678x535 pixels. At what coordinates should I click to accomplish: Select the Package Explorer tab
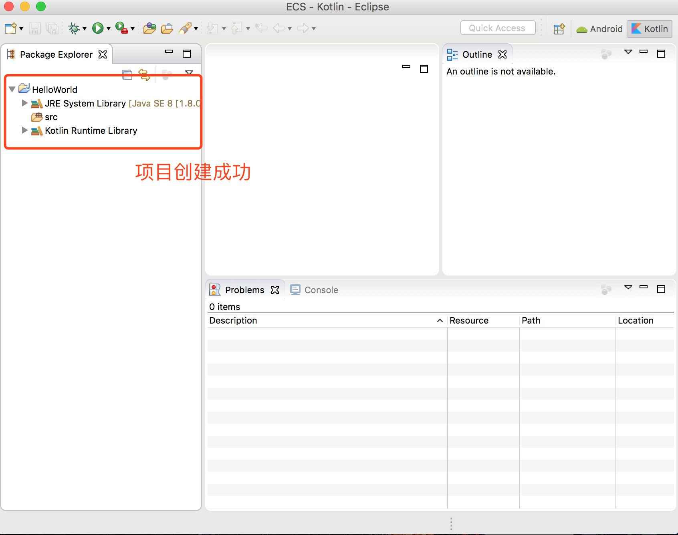[x=56, y=54]
